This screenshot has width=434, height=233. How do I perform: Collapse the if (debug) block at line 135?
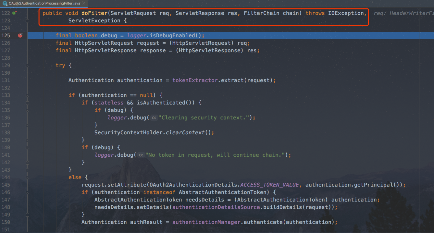tap(28, 110)
